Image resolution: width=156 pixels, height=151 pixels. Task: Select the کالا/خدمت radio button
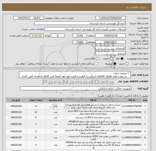click(x=98, y=59)
